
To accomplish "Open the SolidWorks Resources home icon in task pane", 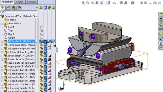I will click(x=161, y=24).
